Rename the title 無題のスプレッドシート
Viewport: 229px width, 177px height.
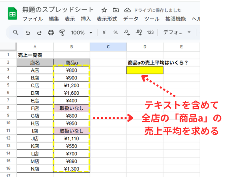point(58,10)
